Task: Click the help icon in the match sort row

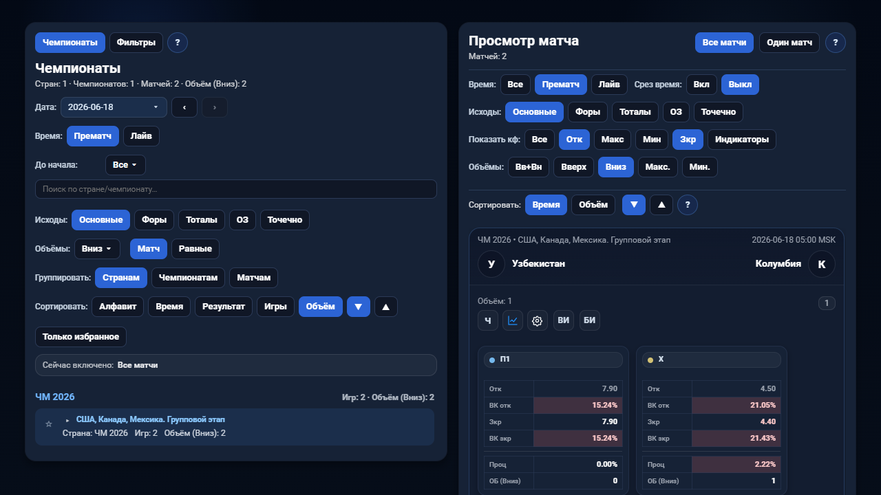Action: 688,205
